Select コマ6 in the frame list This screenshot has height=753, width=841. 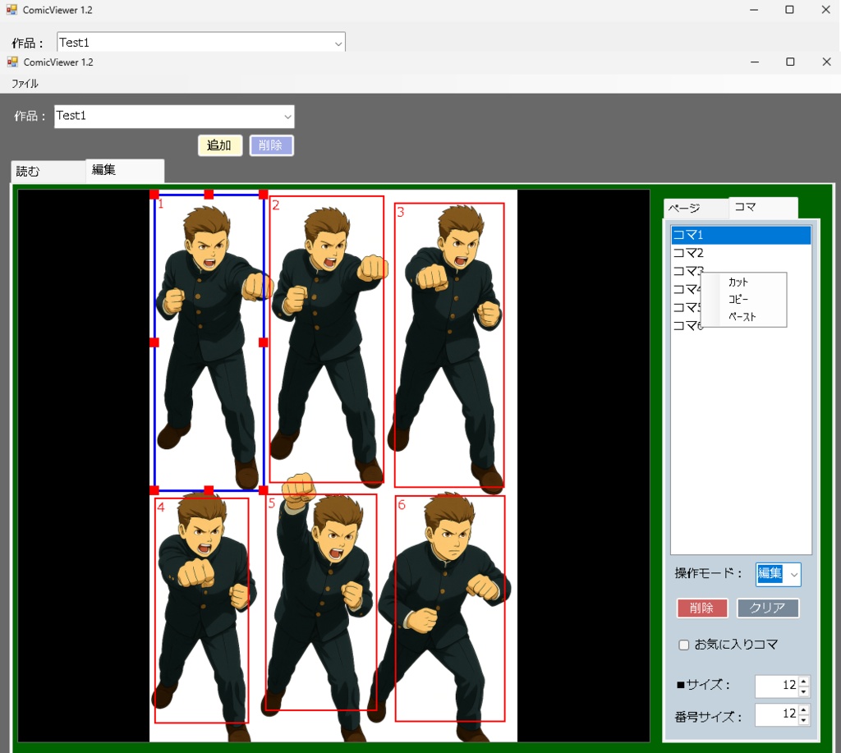click(686, 325)
